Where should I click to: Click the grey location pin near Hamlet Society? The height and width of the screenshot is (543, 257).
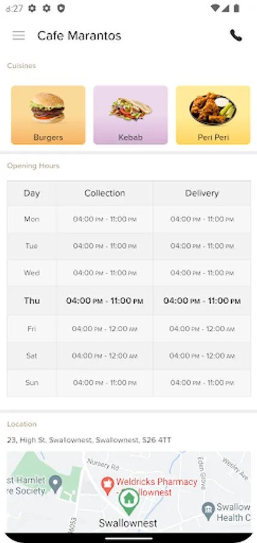tap(55, 483)
